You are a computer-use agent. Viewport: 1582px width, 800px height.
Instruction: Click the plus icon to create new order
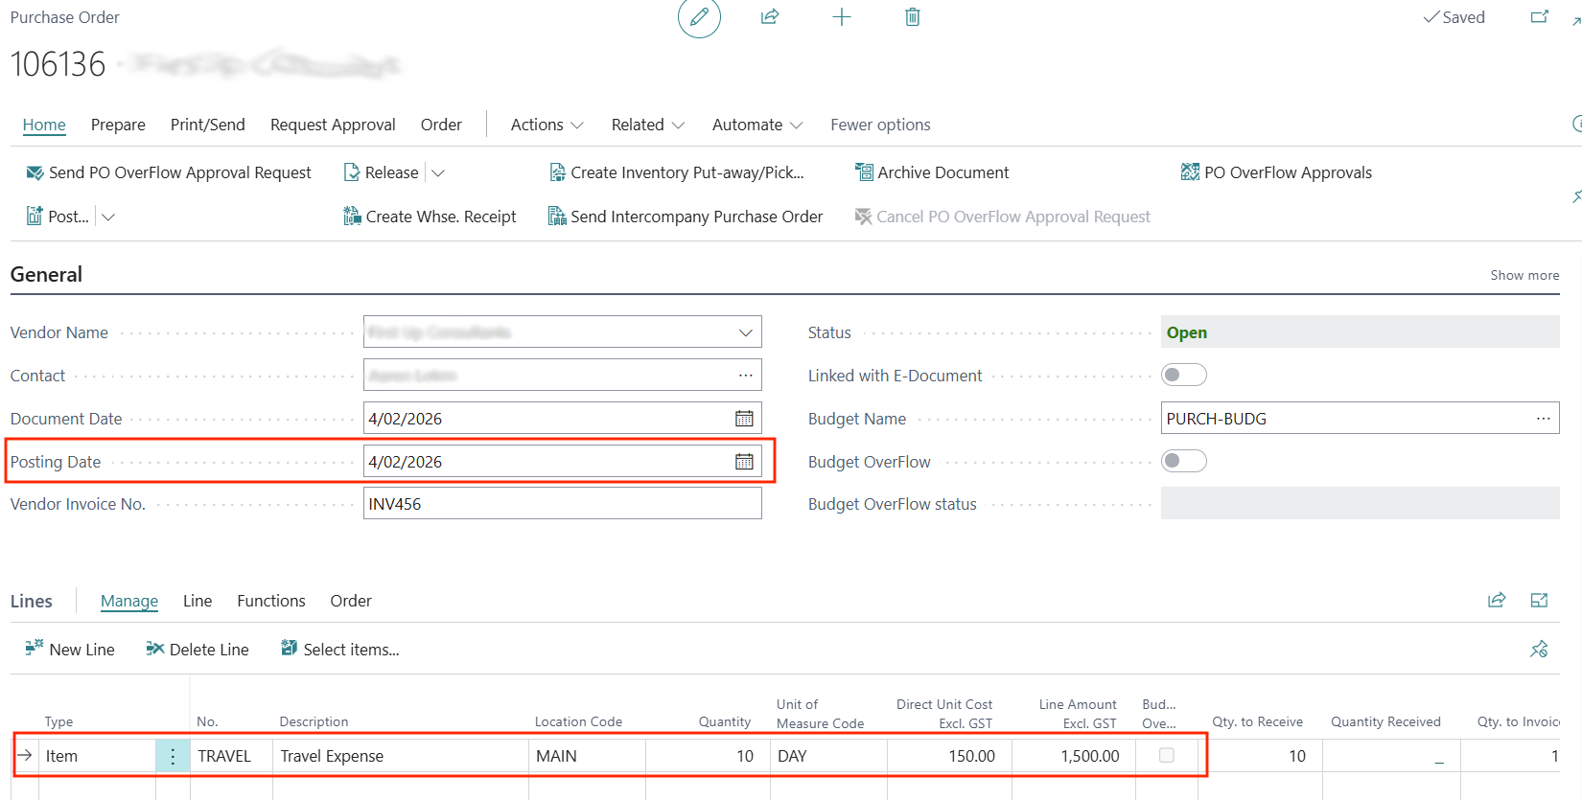click(x=841, y=17)
